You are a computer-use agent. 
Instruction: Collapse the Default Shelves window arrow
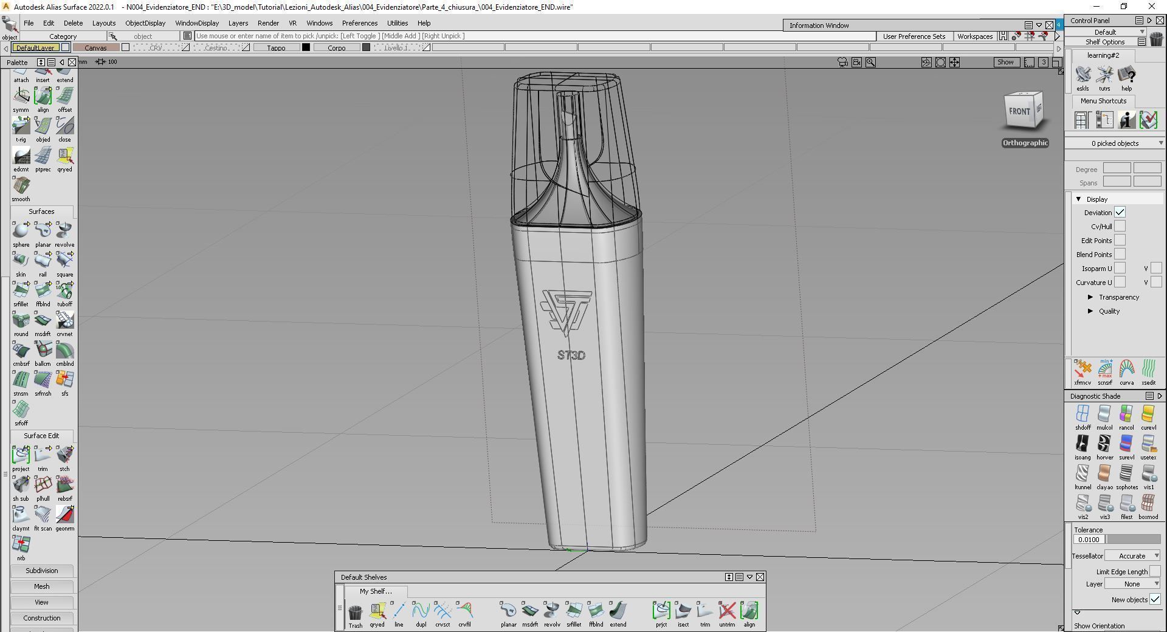(x=749, y=577)
